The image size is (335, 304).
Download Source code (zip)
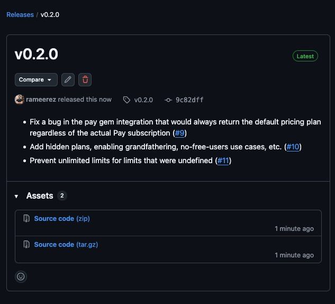coord(61,218)
